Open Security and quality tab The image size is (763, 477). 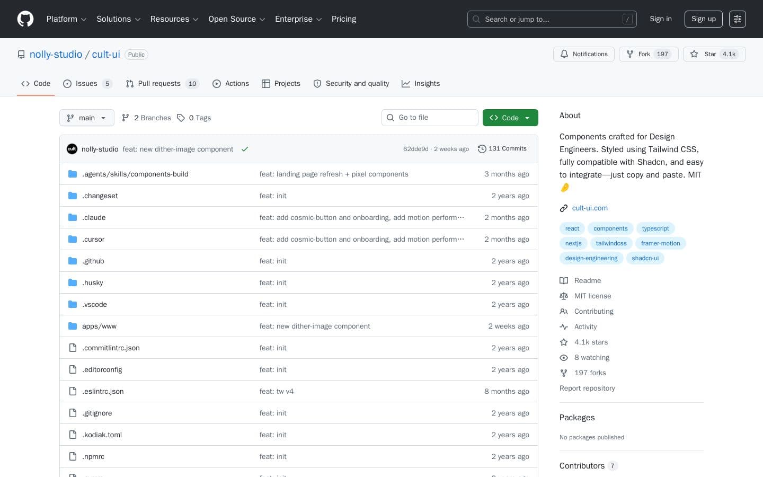coord(351,84)
